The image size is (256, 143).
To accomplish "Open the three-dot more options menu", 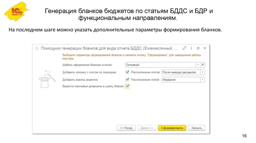I will coord(191,48).
